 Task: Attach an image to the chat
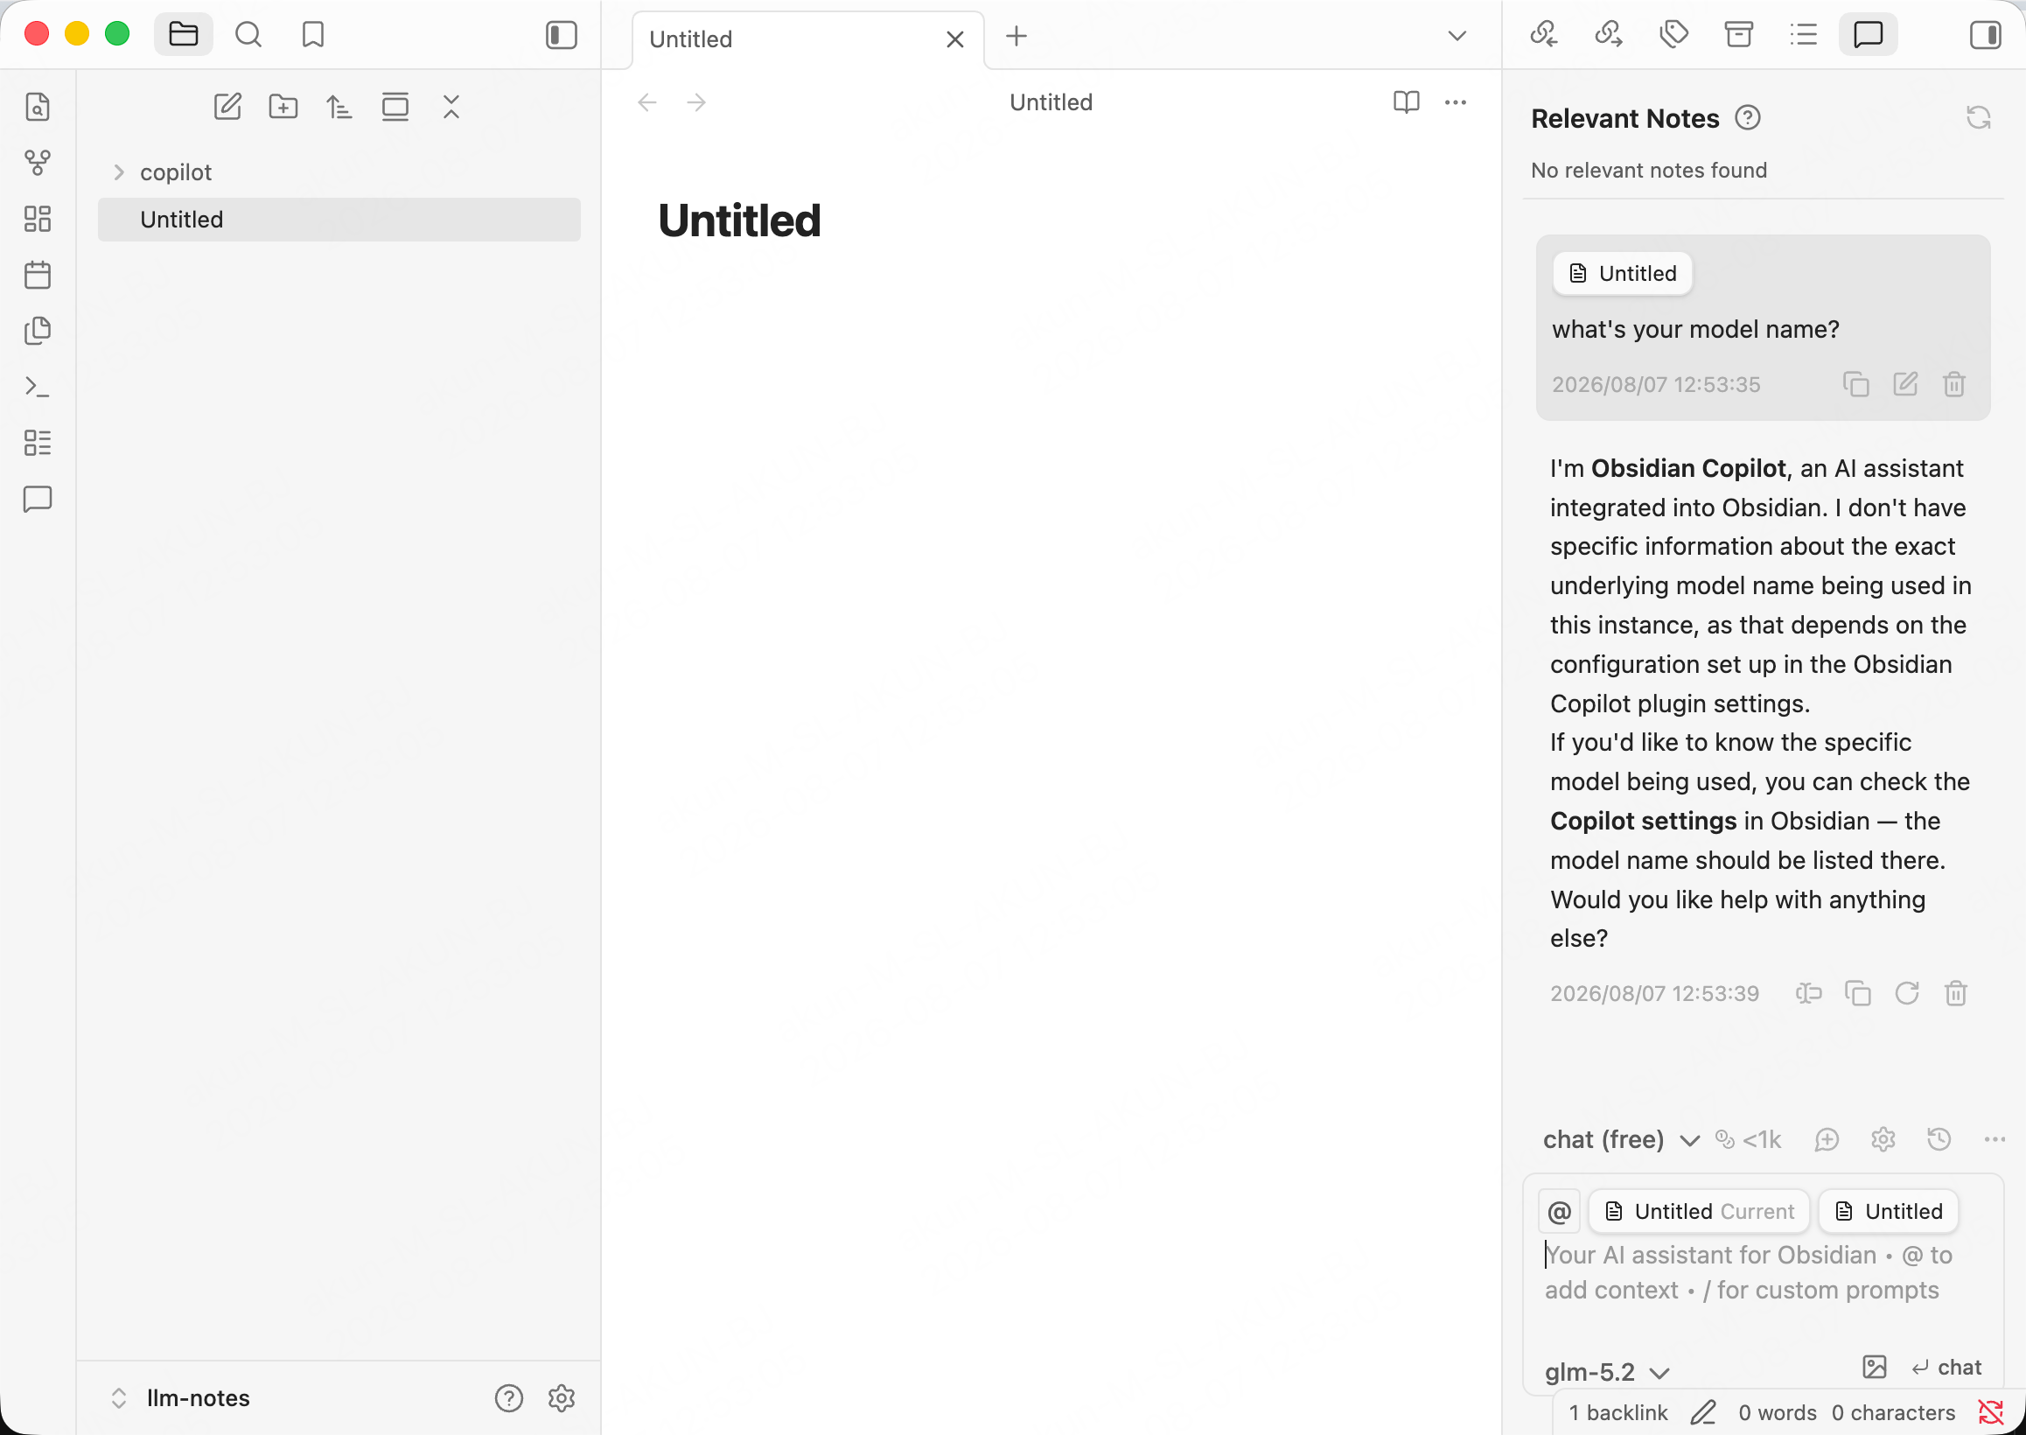point(1874,1367)
